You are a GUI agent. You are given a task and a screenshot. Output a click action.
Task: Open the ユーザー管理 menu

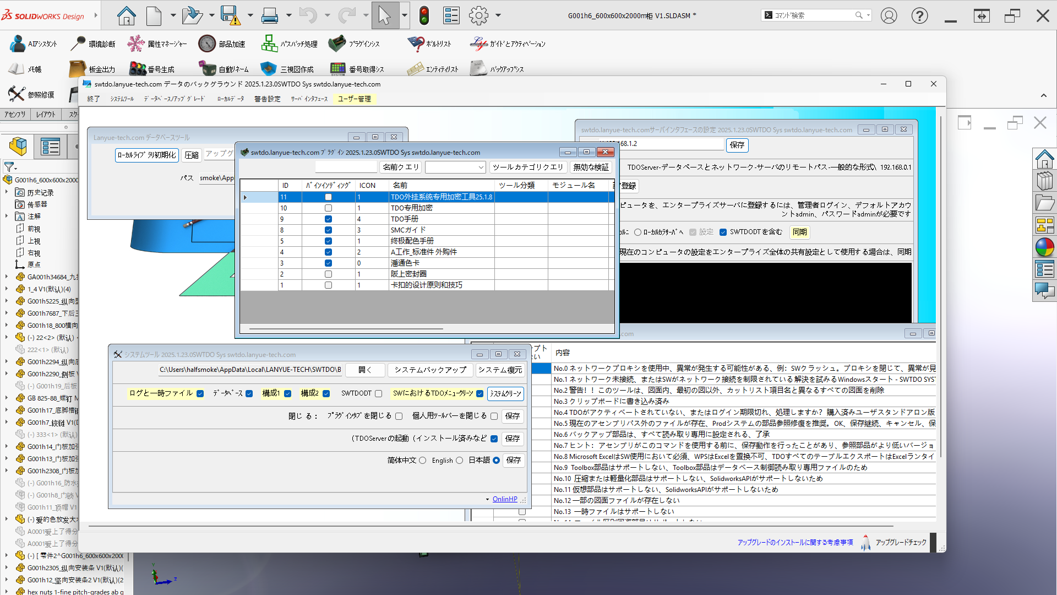[x=354, y=99]
